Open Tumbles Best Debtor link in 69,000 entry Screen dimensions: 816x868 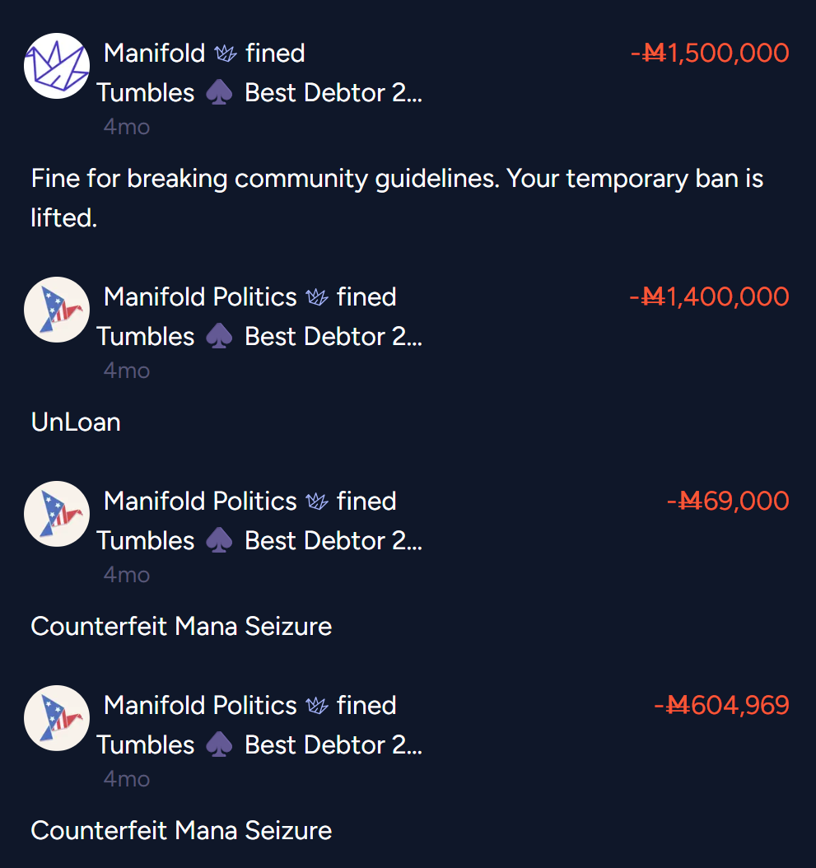tap(259, 540)
